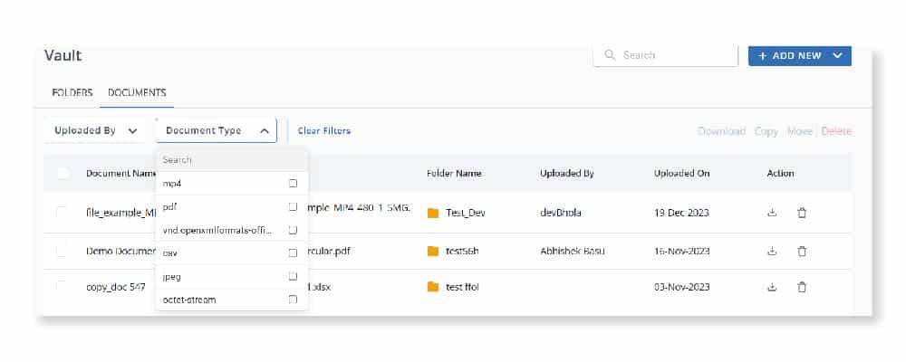This screenshot has height=362, width=906.
Task: Select the Demo Document row checkbox
Action: coord(62,252)
